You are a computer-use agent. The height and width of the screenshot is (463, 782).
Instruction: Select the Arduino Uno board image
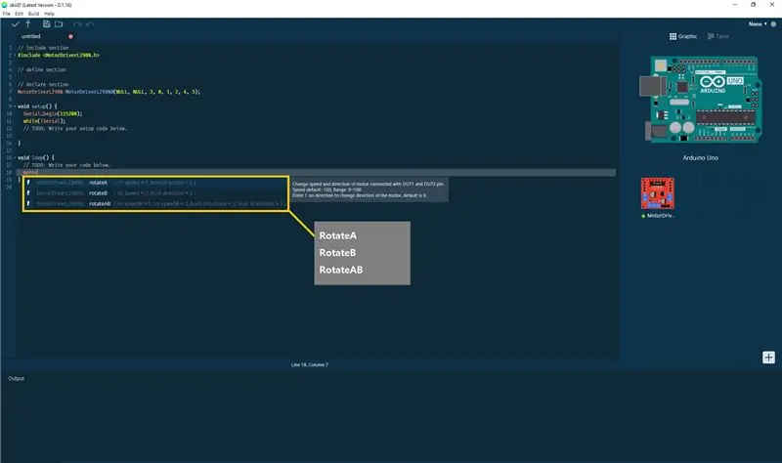click(x=701, y=99)
